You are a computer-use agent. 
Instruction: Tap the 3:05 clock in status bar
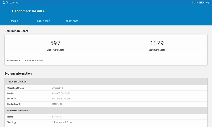pos(207,3)
